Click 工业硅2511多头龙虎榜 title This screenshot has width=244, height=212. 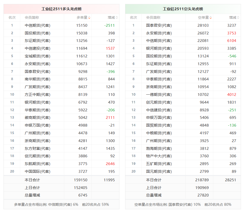pos(61,9)
